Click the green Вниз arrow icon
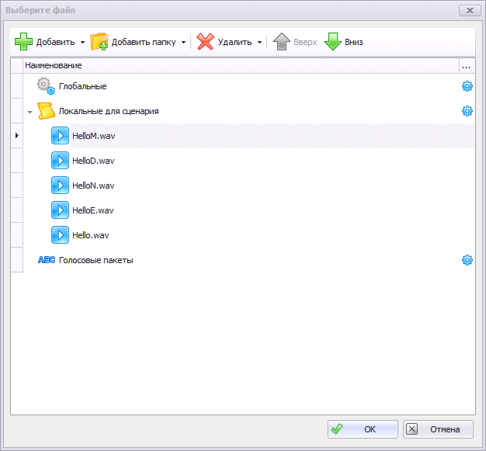This screenshot has height=451, width=486. click(x=333, y=42)
